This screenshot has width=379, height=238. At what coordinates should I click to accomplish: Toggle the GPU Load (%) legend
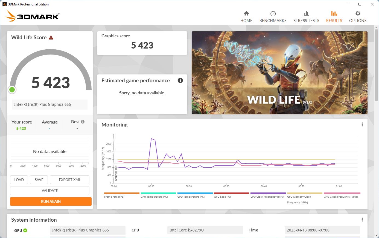232,195
